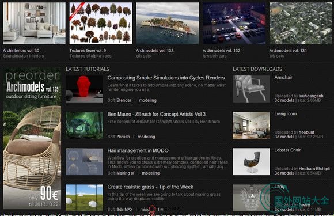Visit uploader heobunt profile
Viewport: 334px width, 216px height.
pyautogui.click(x=306, y=132)
